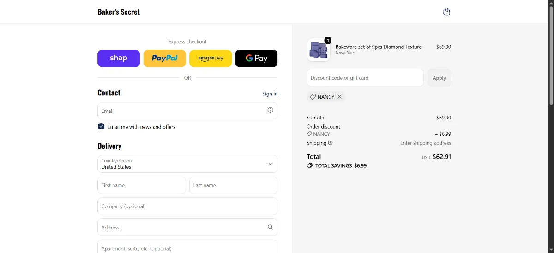The height and width of the screenshot is (253, 554).
Task: Choose PayPal express checkout
Action: click(x=164, y=59)
